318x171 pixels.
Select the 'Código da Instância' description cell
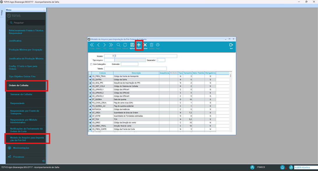[x=136, y=109]
